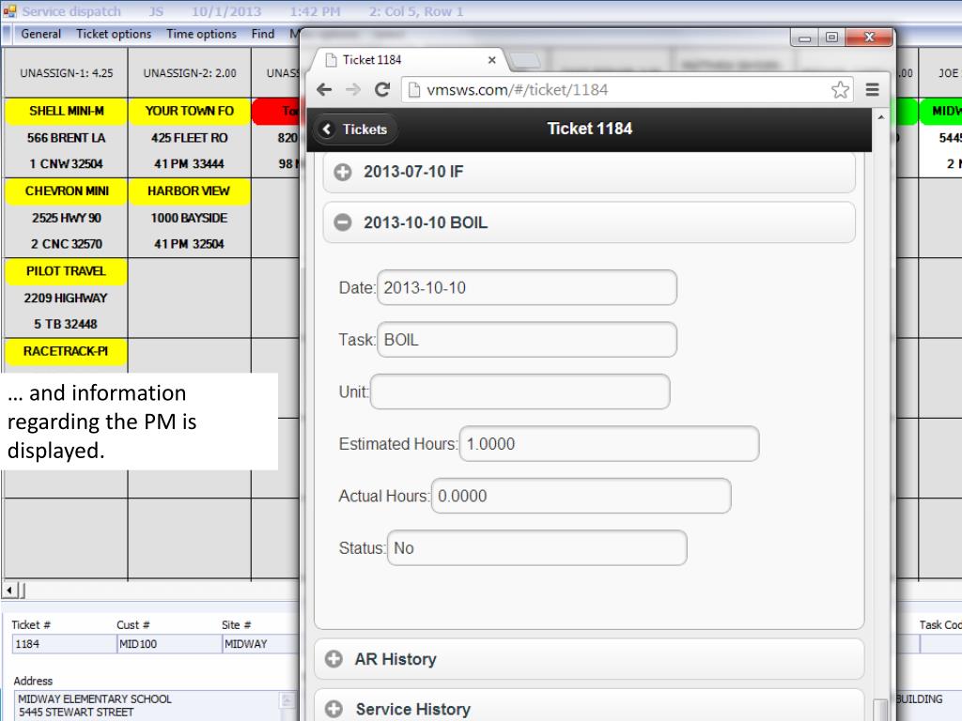Screen dimensions: 962x721
Task: Select the CHEVRON MINI ticket cell
Action: click(x=67, y=192)
